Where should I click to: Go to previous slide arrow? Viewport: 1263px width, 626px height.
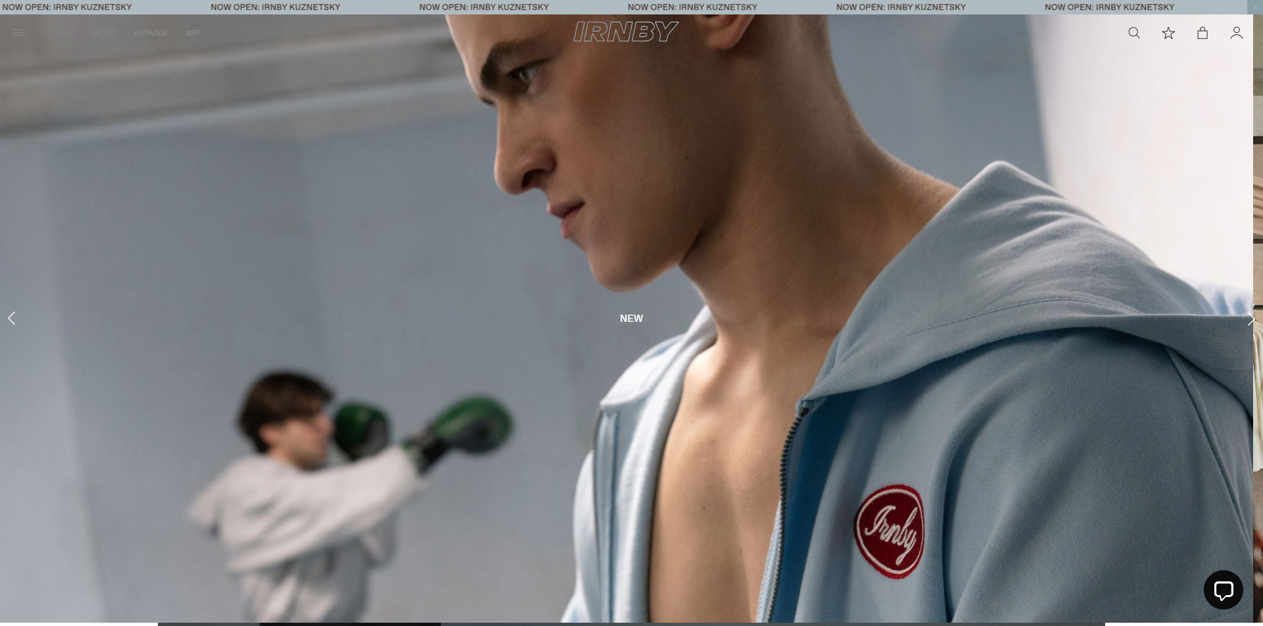(12, 319)
